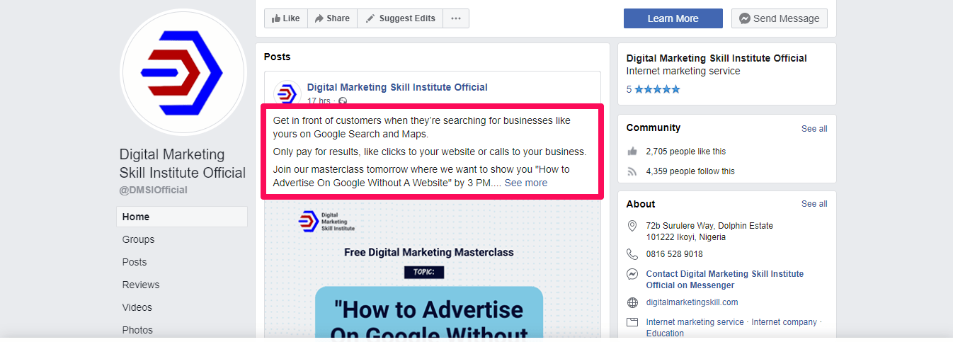Click the map pin address icon

coord(632,226)
